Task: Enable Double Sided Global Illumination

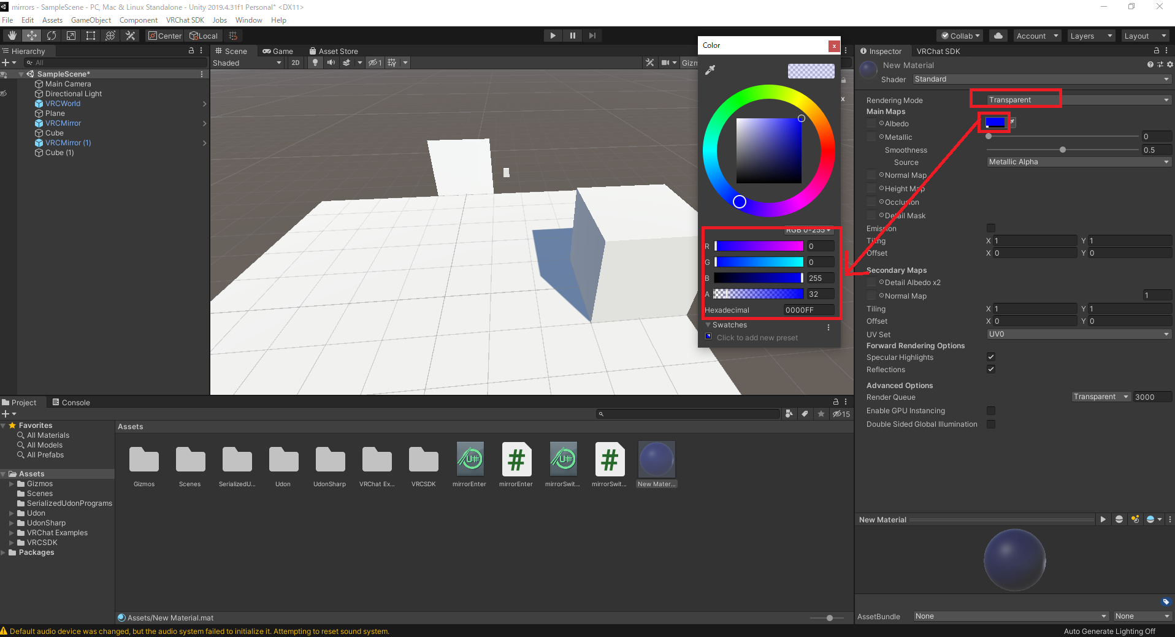Action: point(991,424)
